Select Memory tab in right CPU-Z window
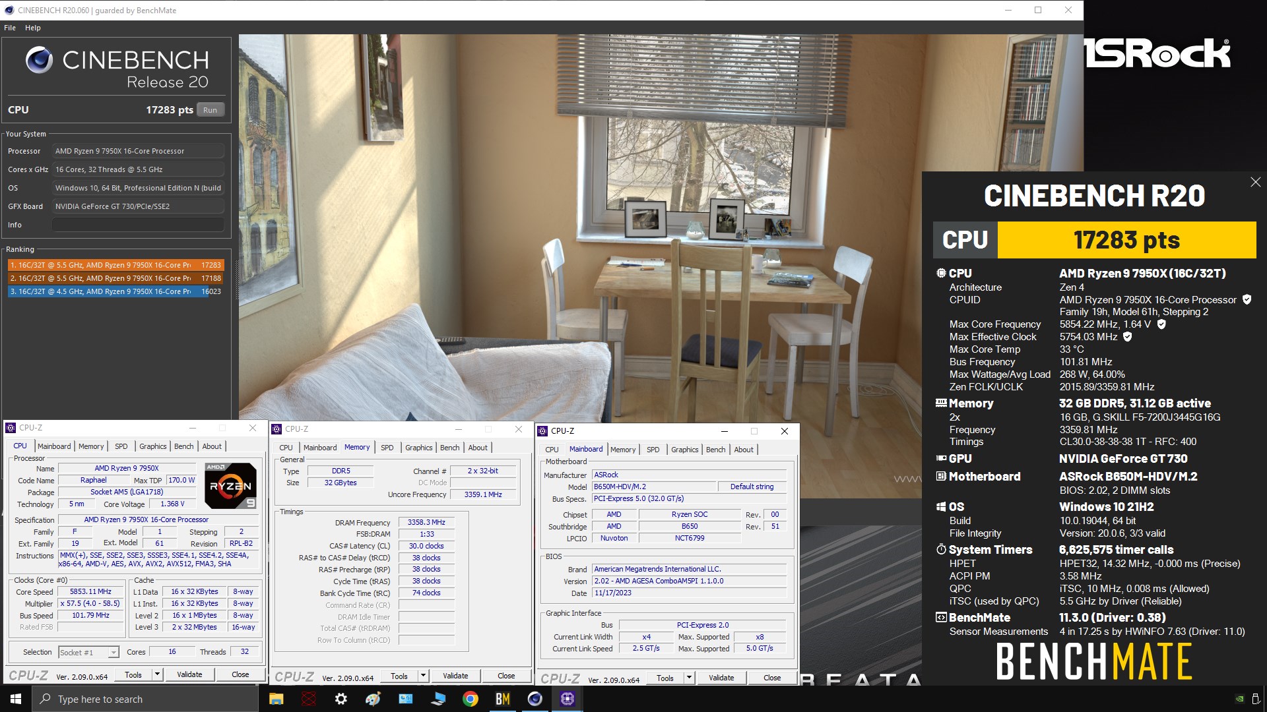This screenshot has height=712, width=1267. pyautogui.click(x=623, y=450)
